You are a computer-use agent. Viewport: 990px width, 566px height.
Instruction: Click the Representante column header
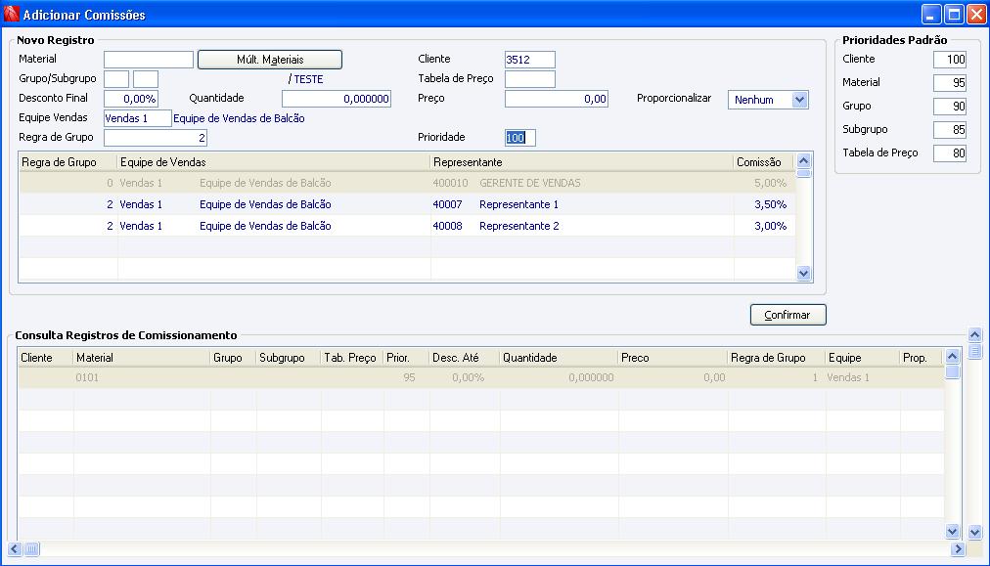tap(582, 162)
